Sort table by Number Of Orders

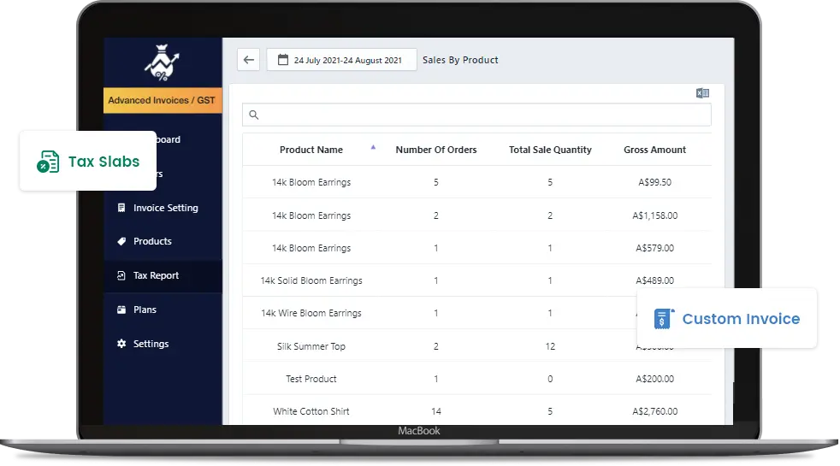(x=435, y=150)
